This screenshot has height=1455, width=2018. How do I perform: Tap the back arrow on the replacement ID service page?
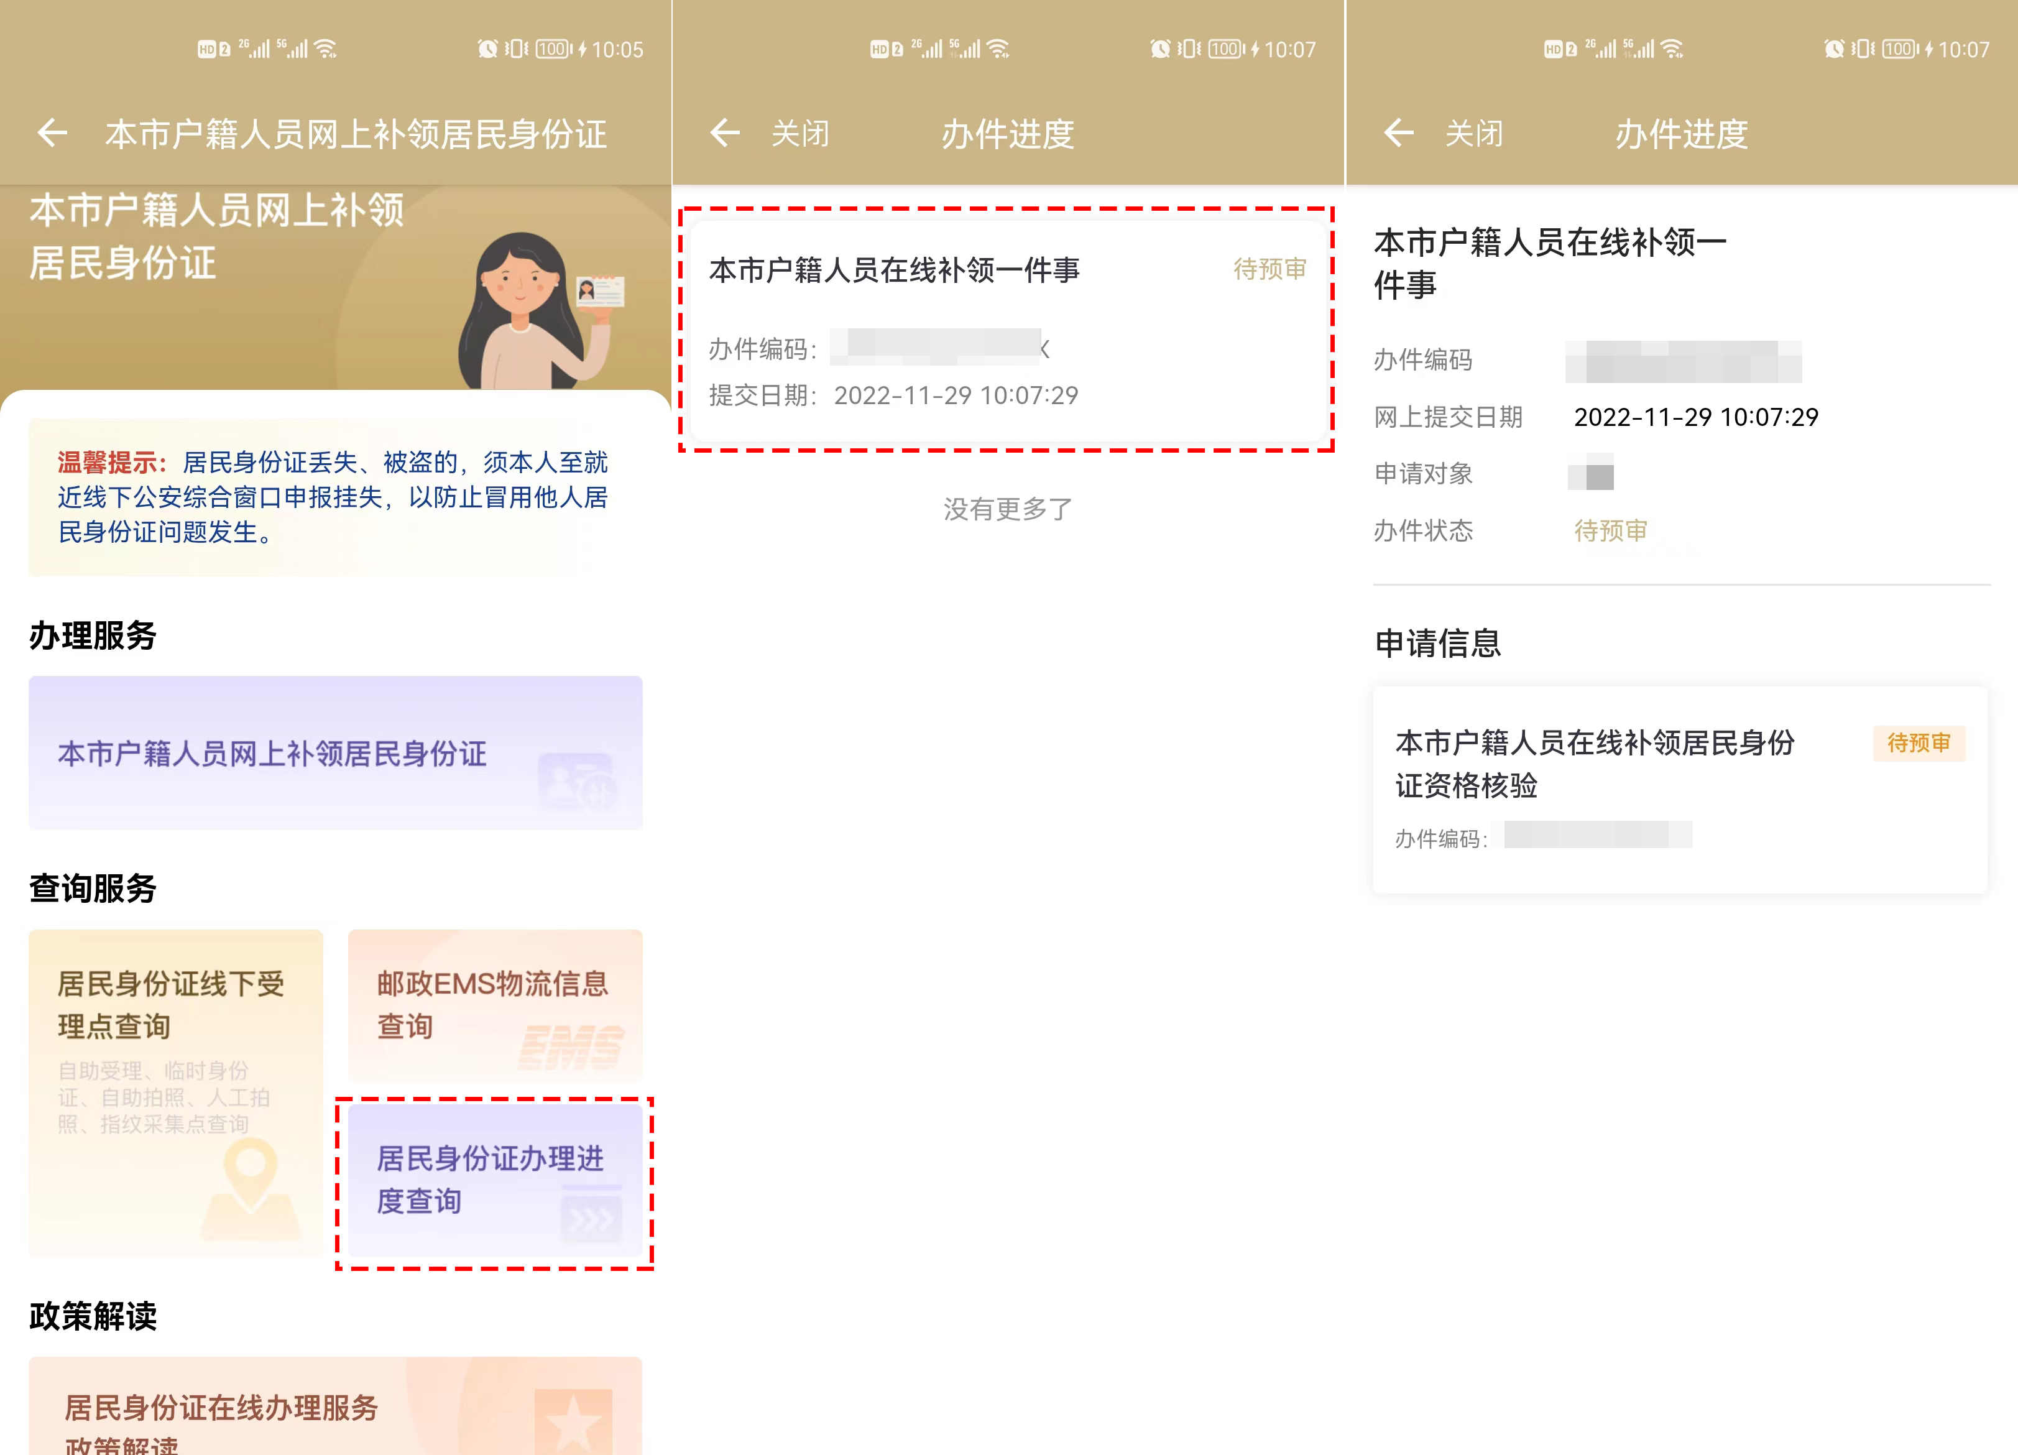(x=52, y=134)
